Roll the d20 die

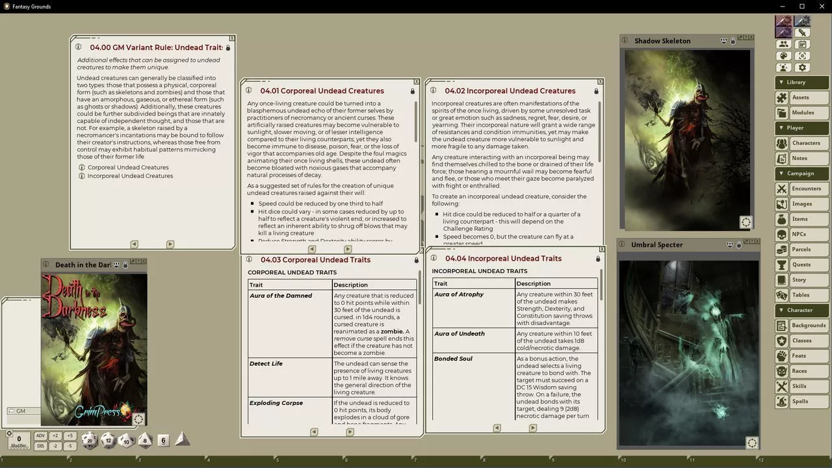click(x=90, y=441)
